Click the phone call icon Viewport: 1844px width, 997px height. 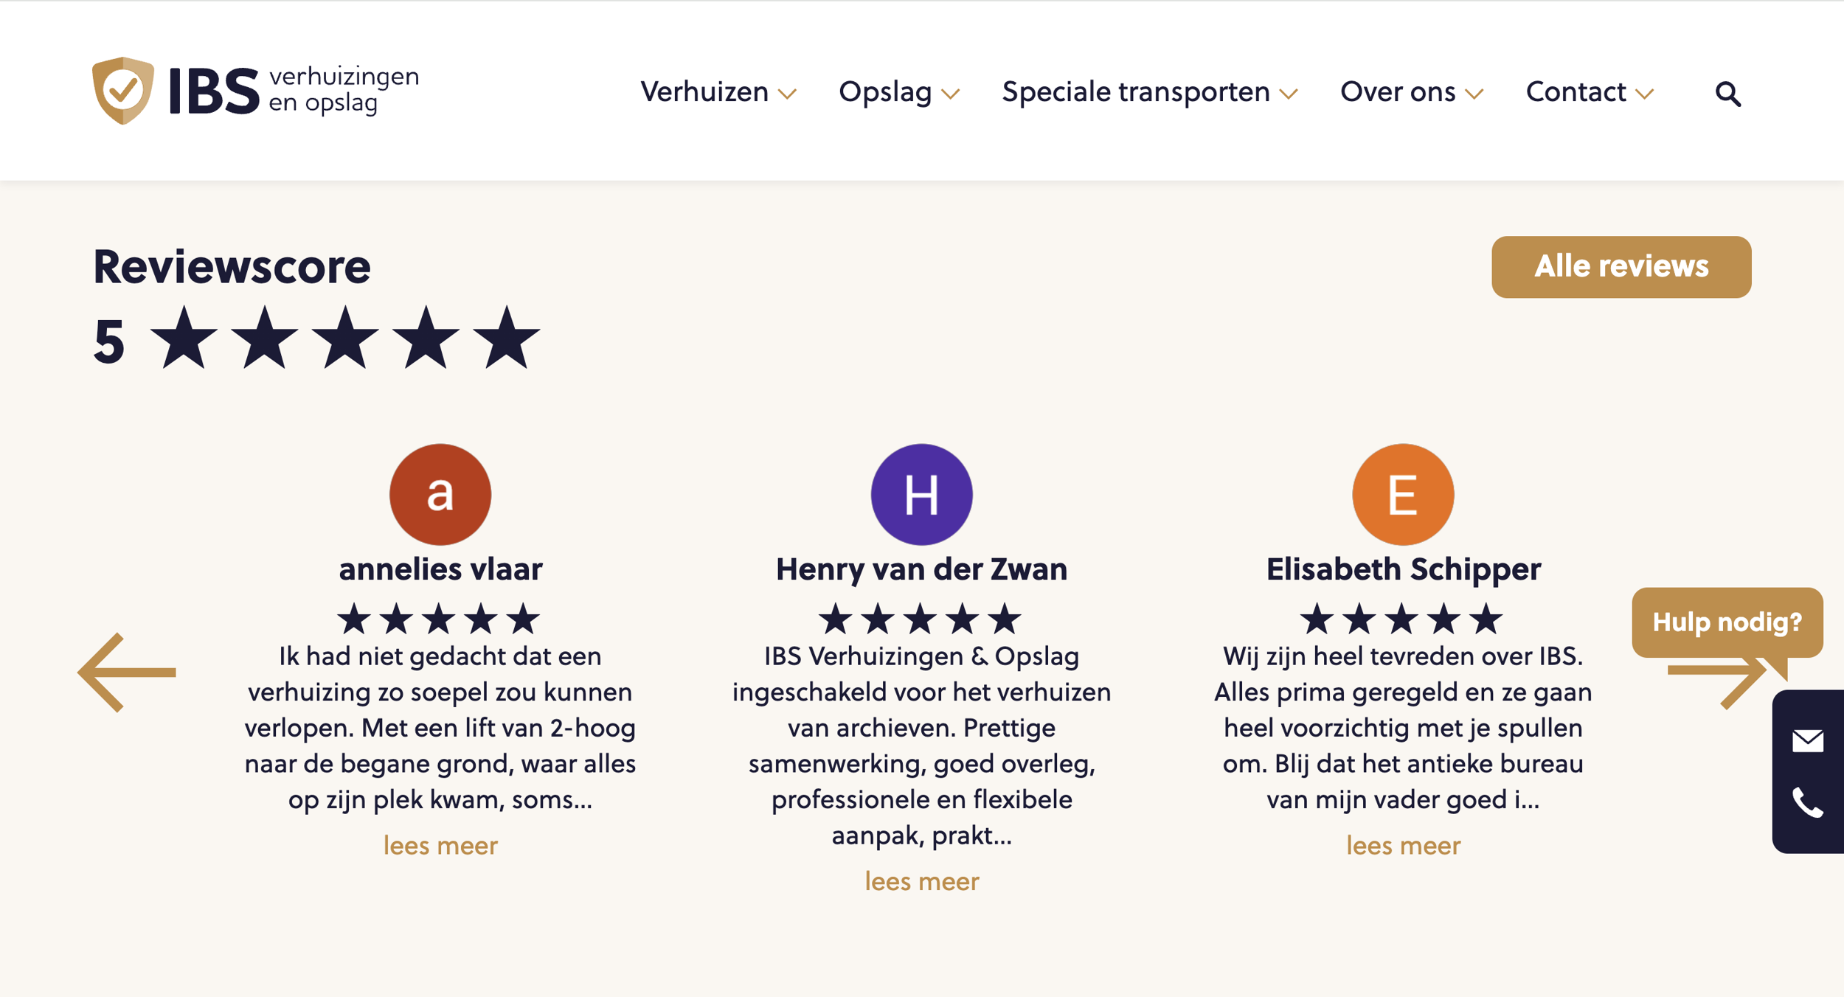[1807, 803]
